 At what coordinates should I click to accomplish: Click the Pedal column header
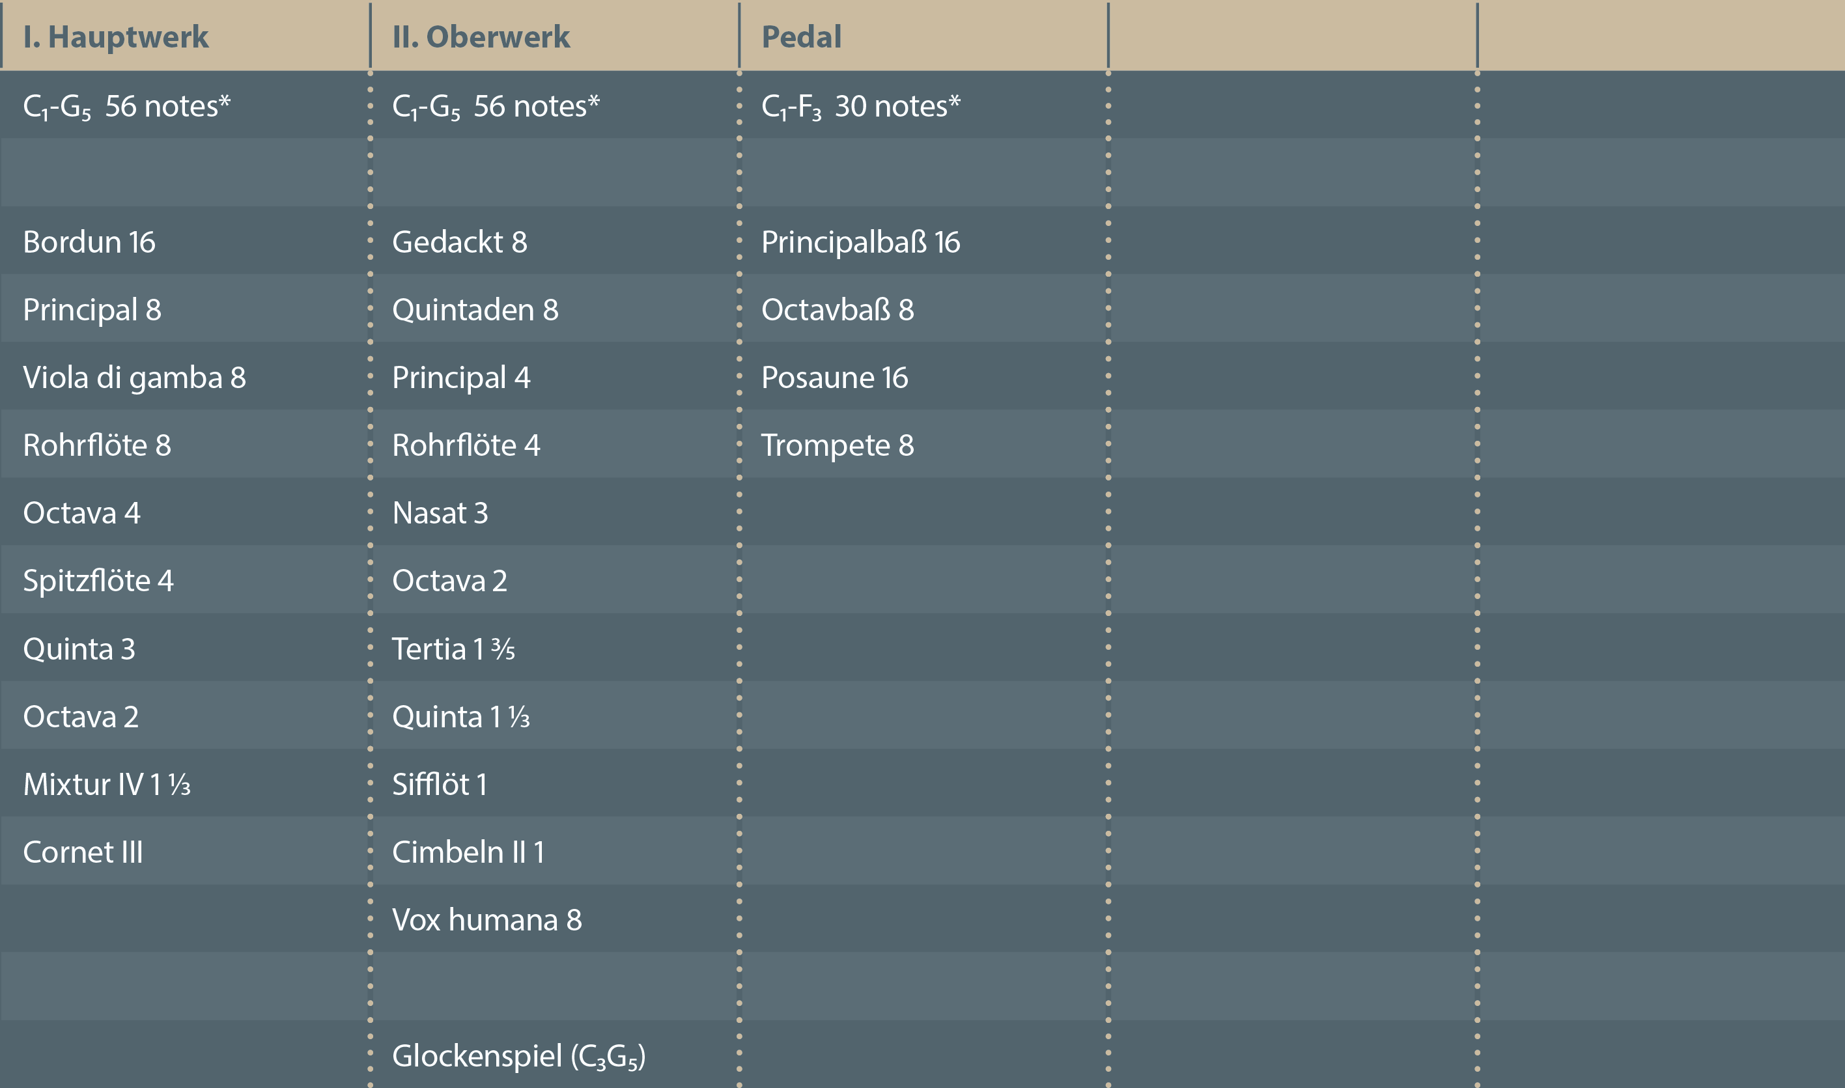click(x=802, y=36)
